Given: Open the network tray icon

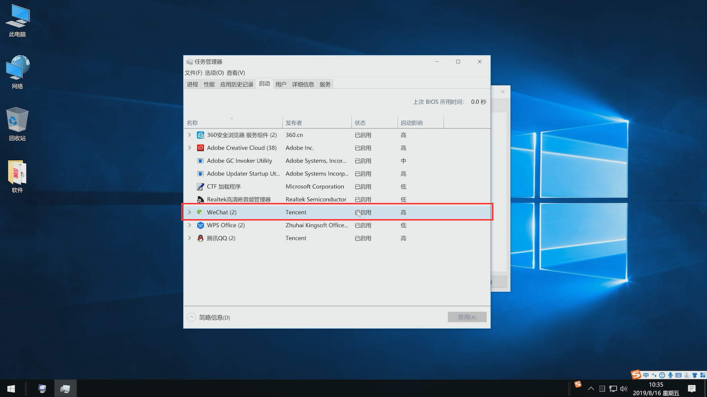Looking at the screenshot, I should [613, 389].
